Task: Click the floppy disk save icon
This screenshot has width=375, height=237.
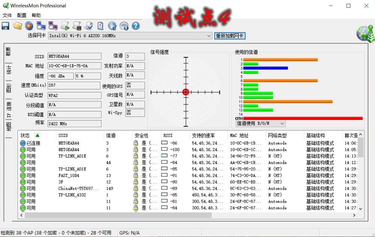Action: click(5, 26)
